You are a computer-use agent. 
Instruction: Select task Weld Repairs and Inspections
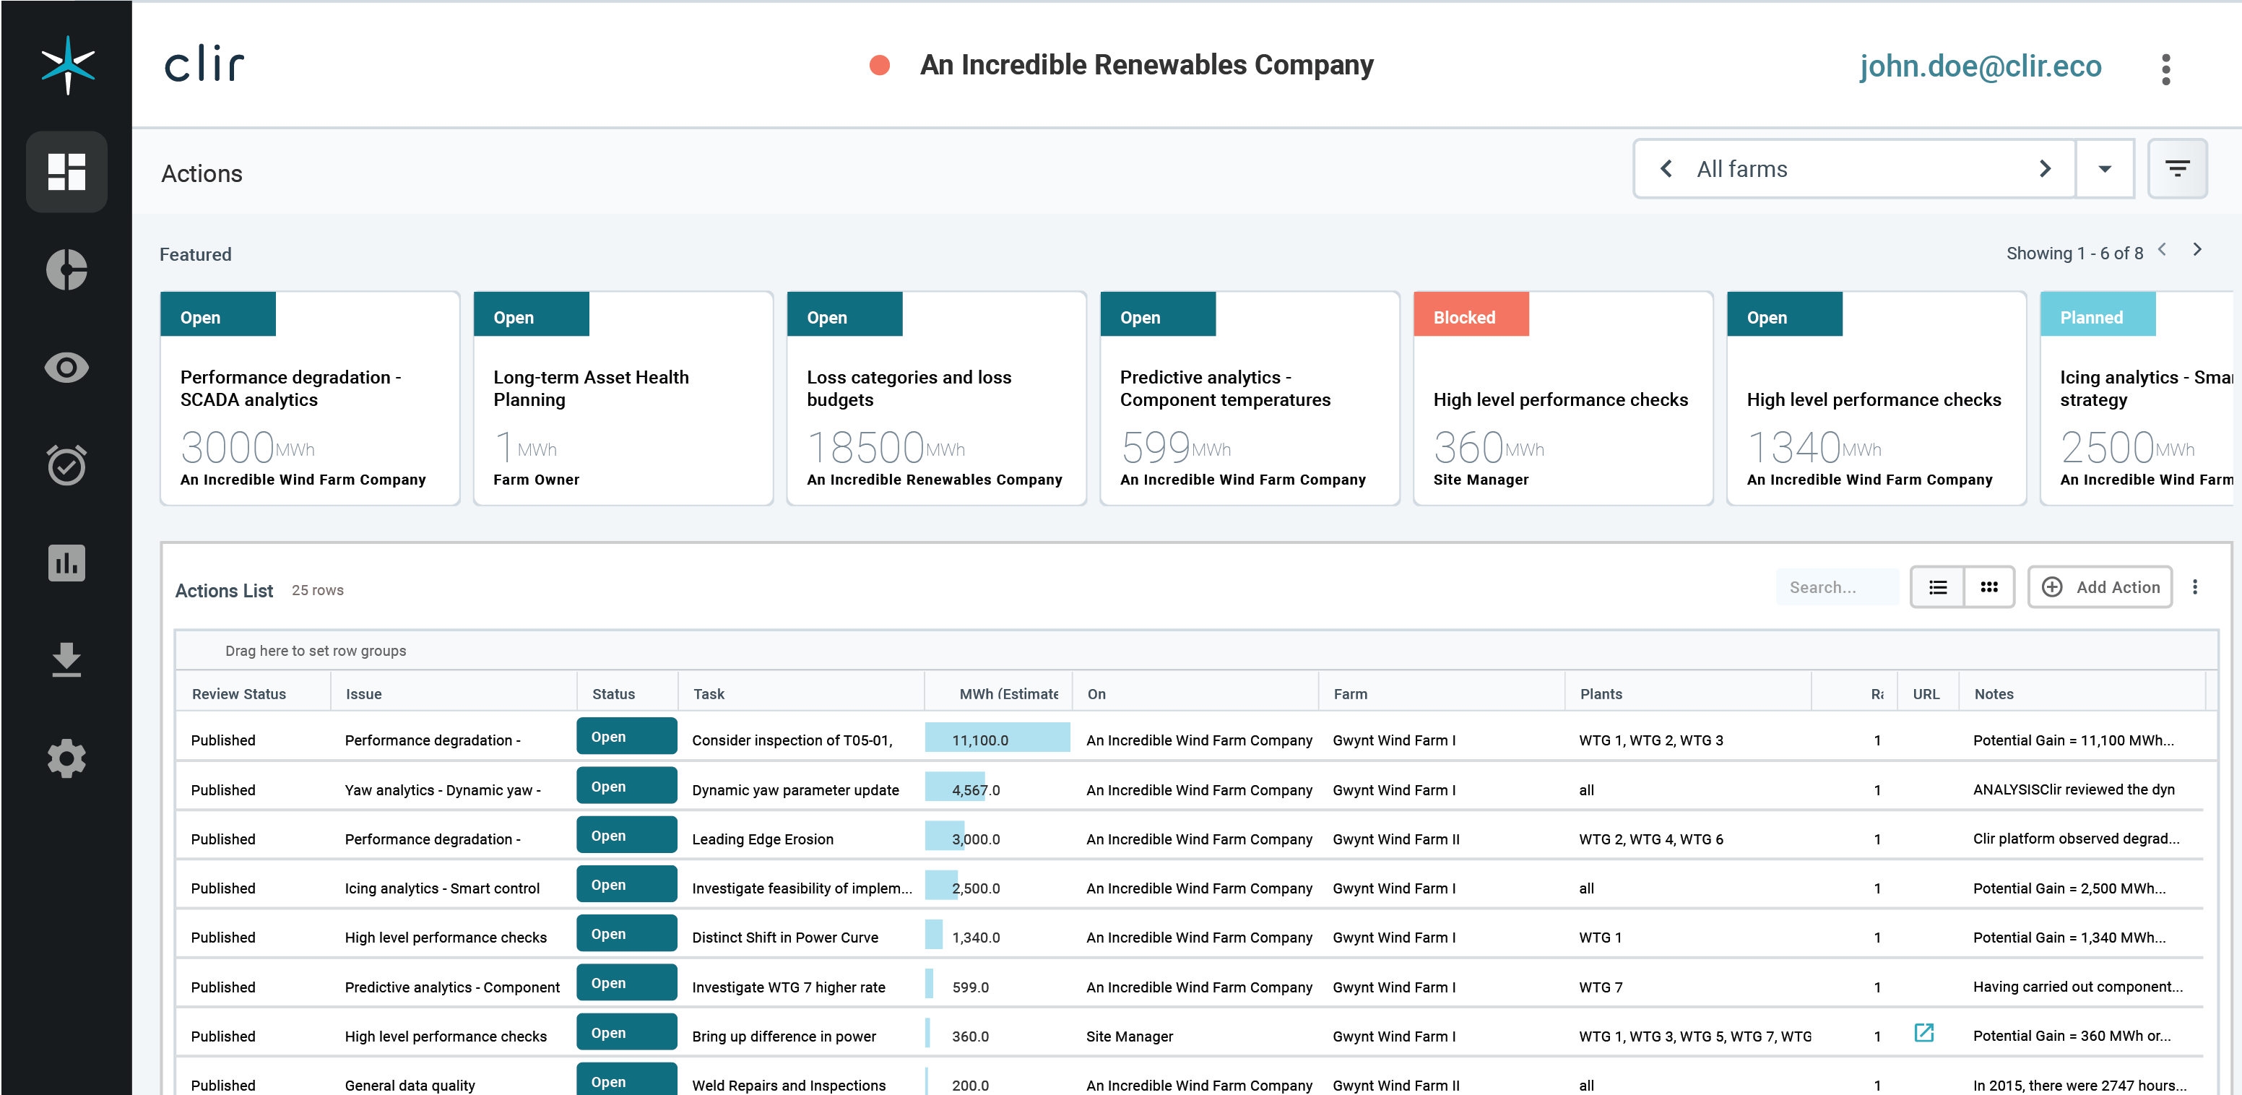click(x=789, y=1086)
